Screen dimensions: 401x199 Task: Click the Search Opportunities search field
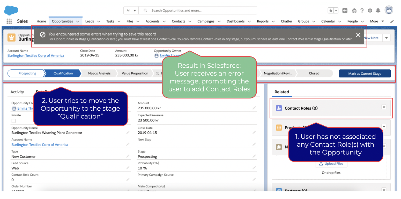[198, 10]
